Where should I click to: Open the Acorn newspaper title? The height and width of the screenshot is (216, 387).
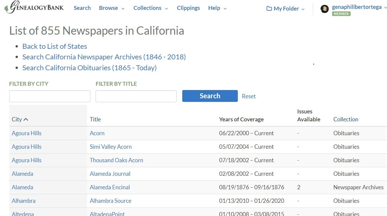tap(97, 133)
